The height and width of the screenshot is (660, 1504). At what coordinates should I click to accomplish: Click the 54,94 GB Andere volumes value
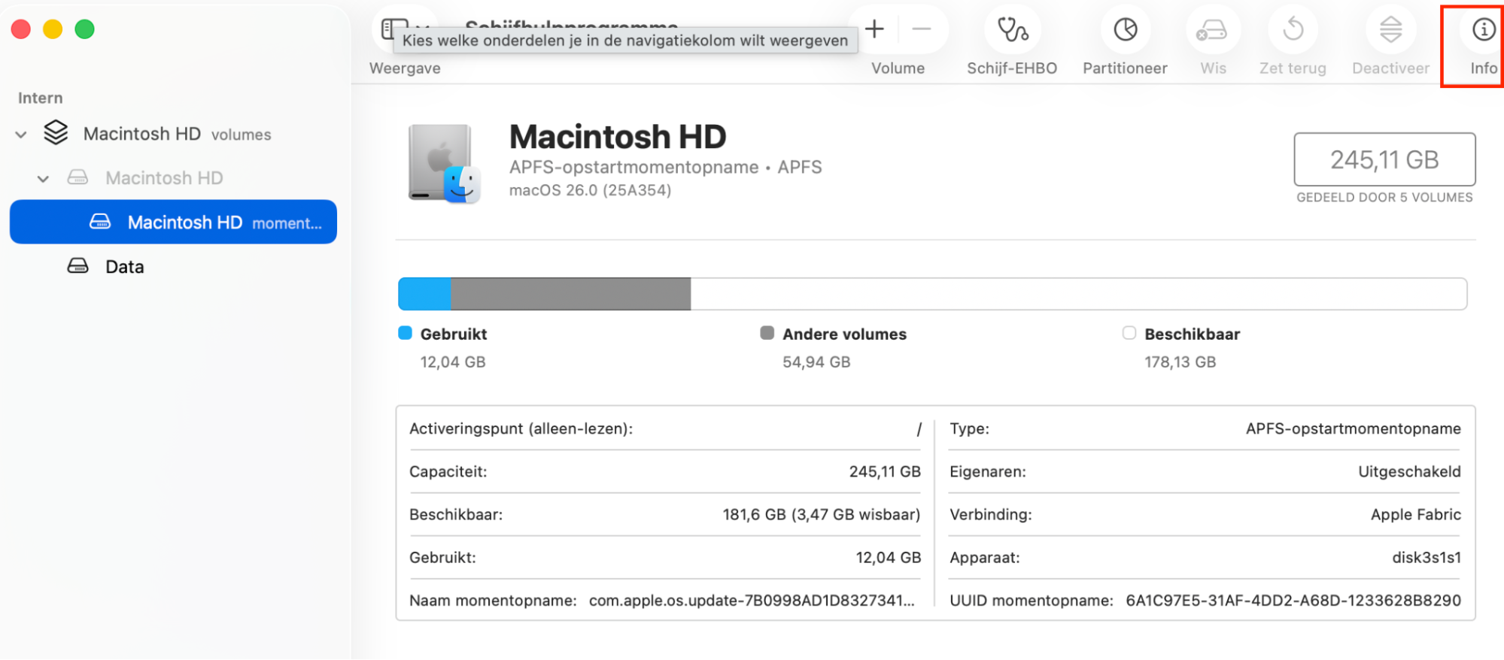(x=816, y=362)
